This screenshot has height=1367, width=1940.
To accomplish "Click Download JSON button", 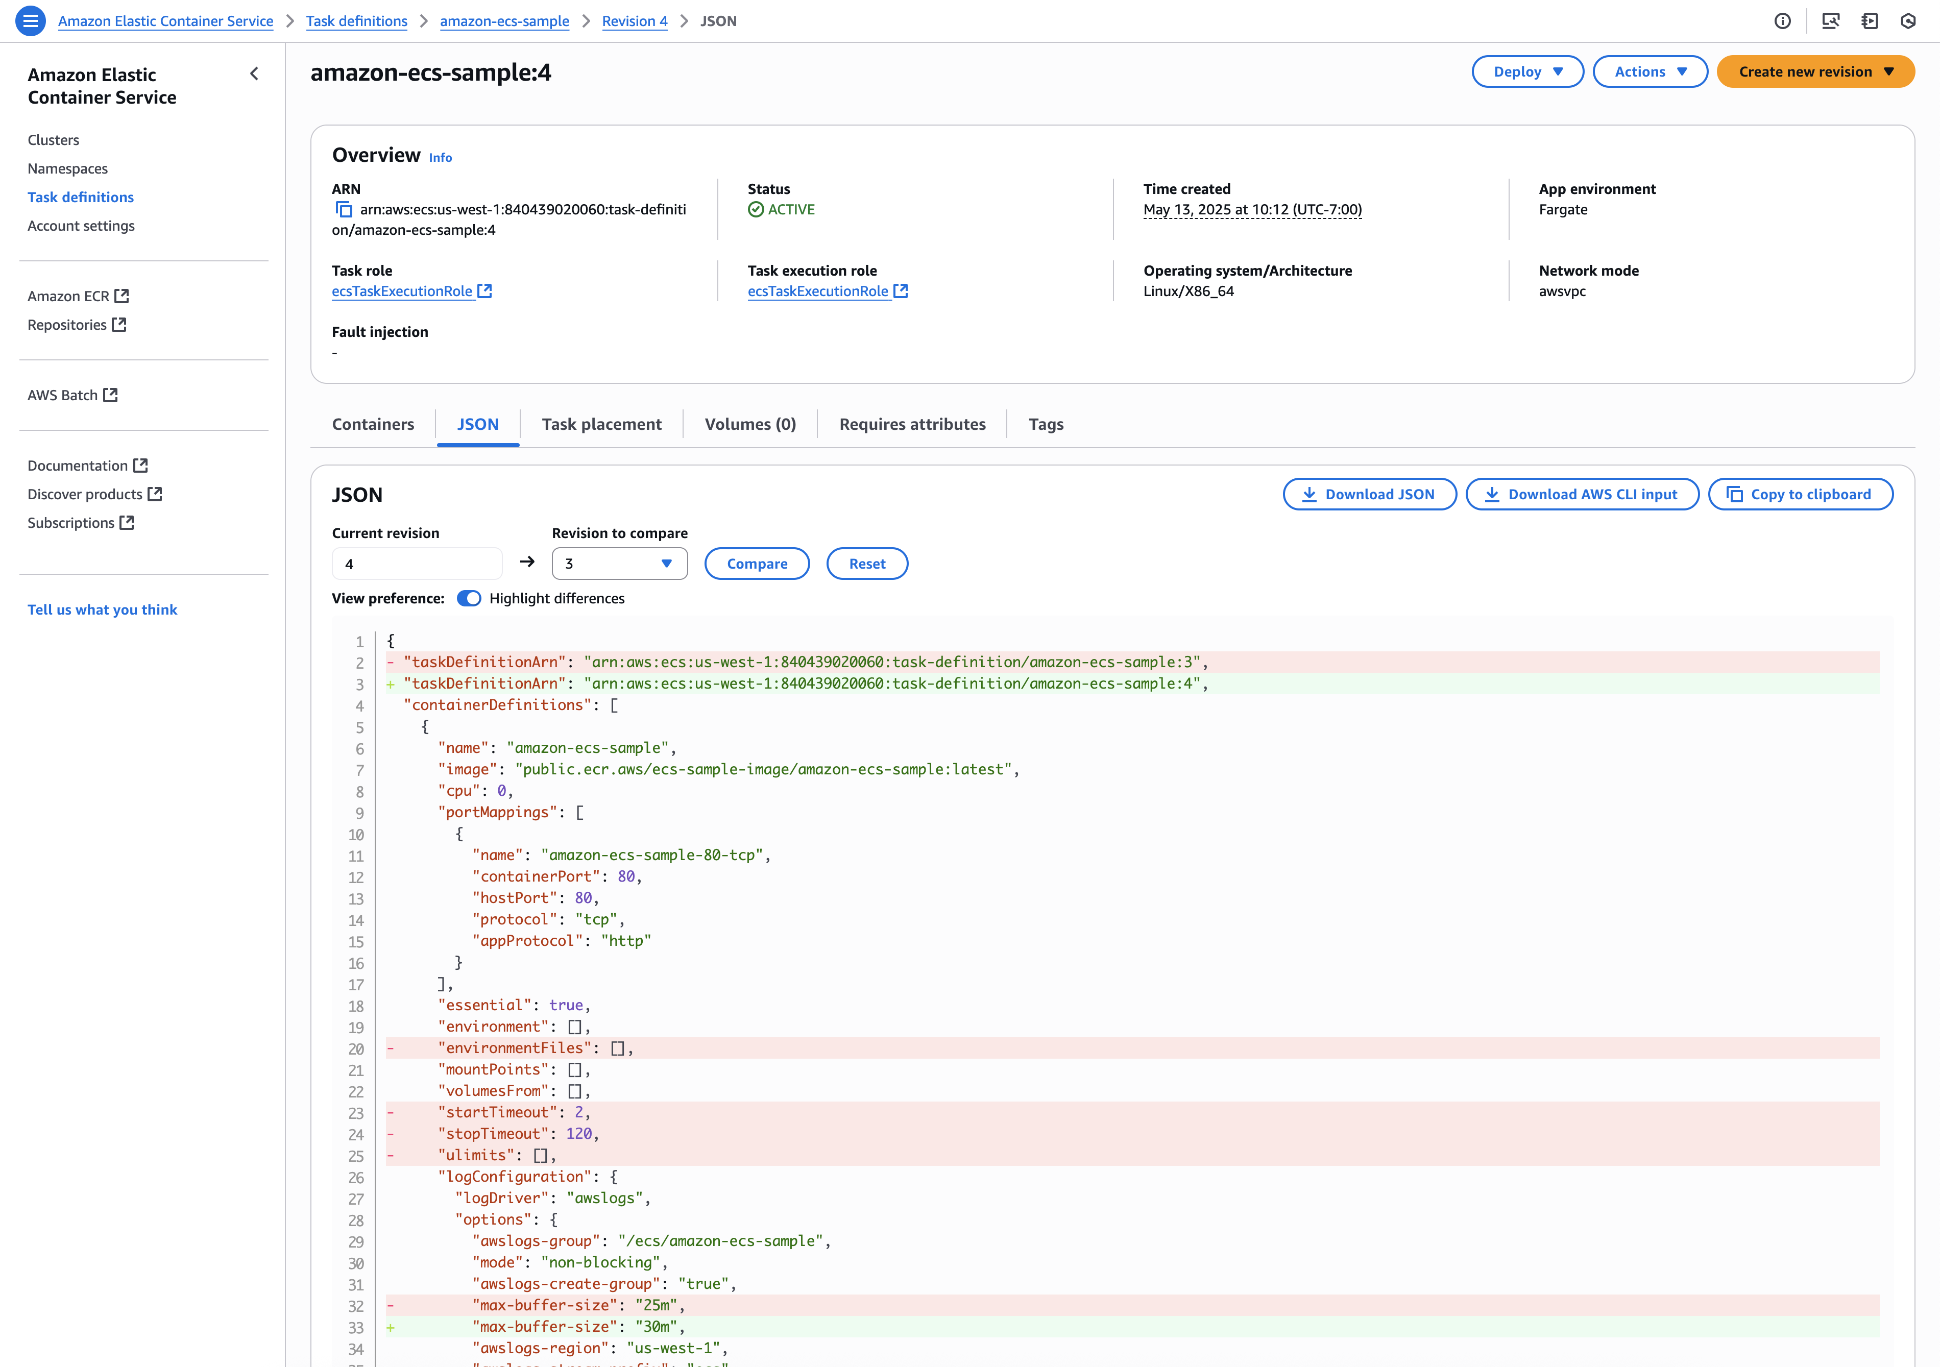I will (1370, 494).
